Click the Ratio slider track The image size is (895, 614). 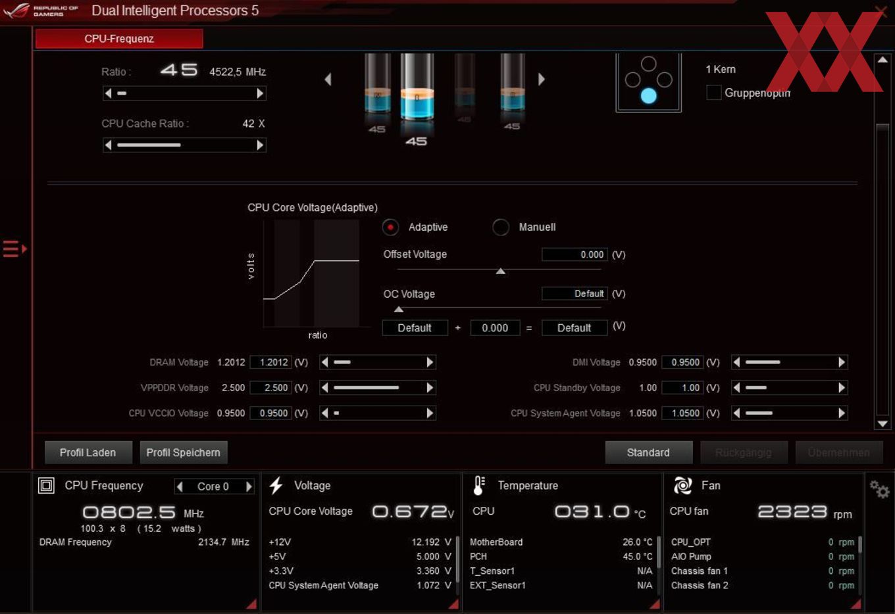point(184,93)
